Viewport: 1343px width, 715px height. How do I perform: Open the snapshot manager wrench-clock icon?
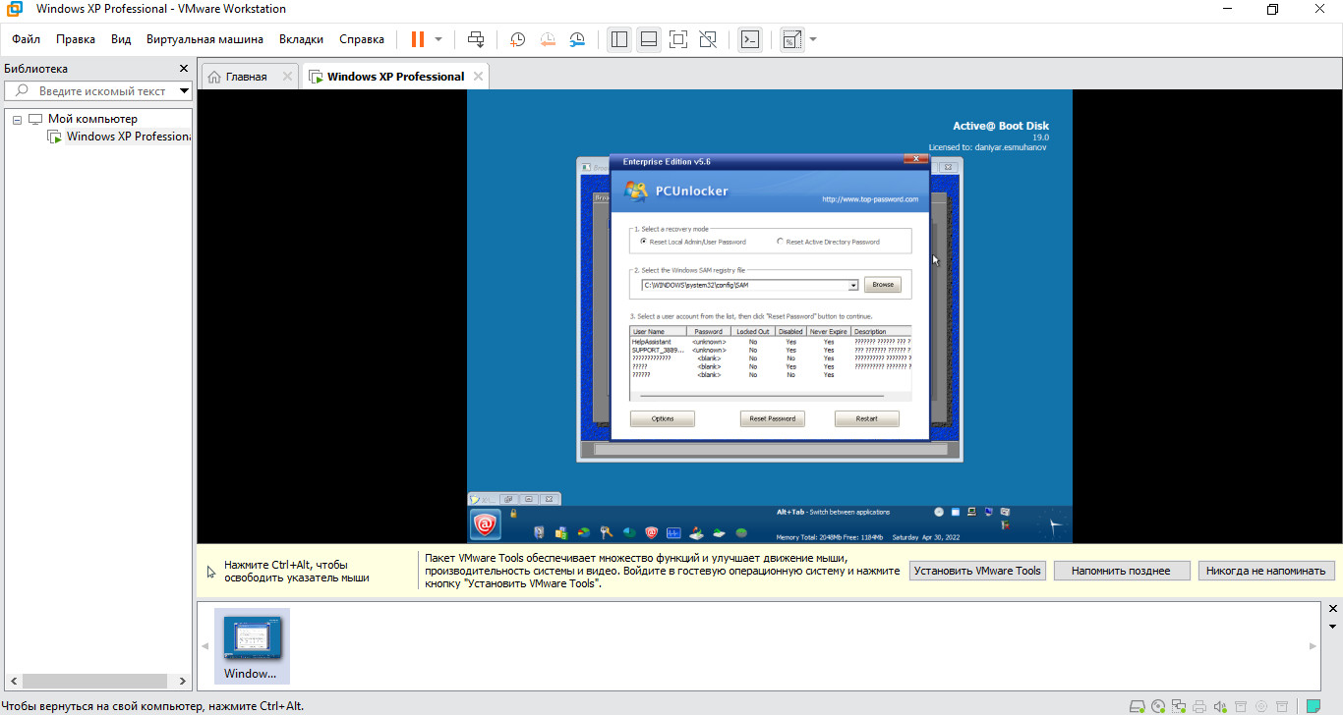[578, 39]
